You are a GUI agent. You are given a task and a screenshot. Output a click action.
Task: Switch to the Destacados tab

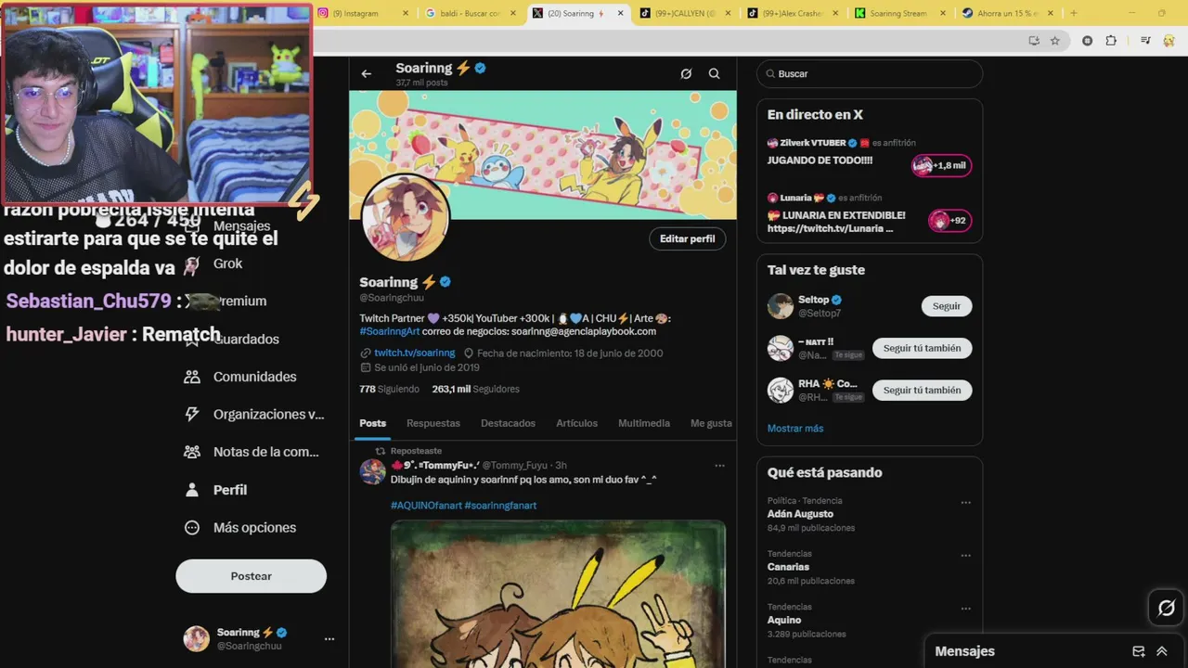[x=508, y=423]
